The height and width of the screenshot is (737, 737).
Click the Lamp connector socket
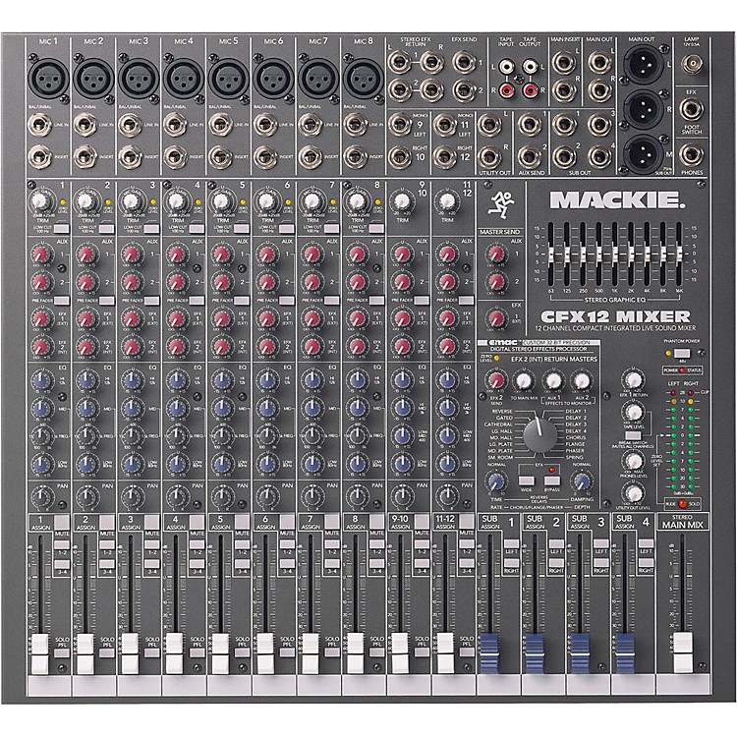point(693,63)
